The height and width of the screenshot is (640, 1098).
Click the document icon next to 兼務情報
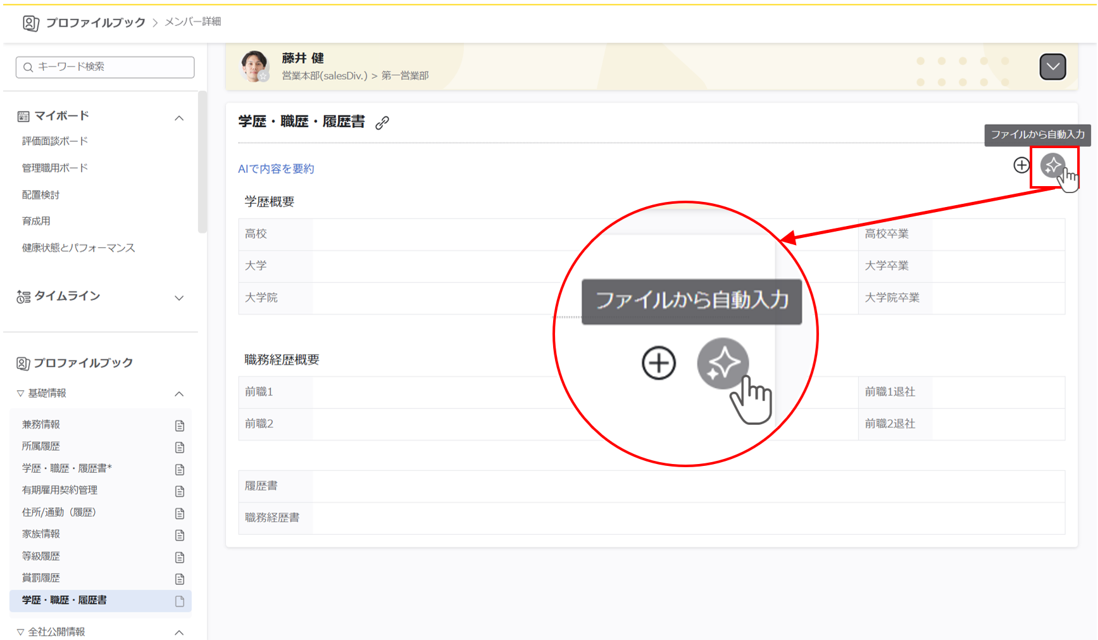tap(180, 425)
